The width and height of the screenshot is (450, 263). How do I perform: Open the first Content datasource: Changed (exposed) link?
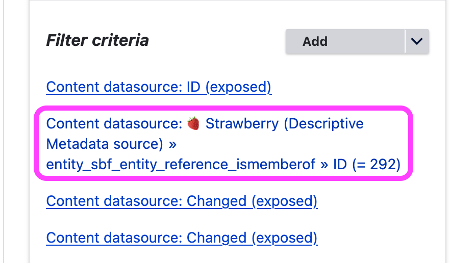[182, 201]
